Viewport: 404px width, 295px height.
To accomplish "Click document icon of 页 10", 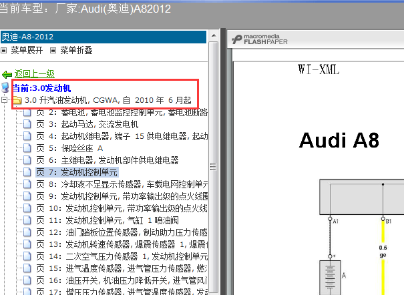I will (x=27, y=208).
